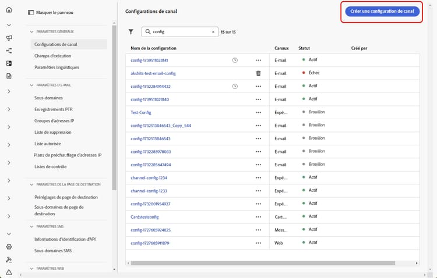
Task: Open Champs d'exécution menu item
Action: click(x=53, y=56)
